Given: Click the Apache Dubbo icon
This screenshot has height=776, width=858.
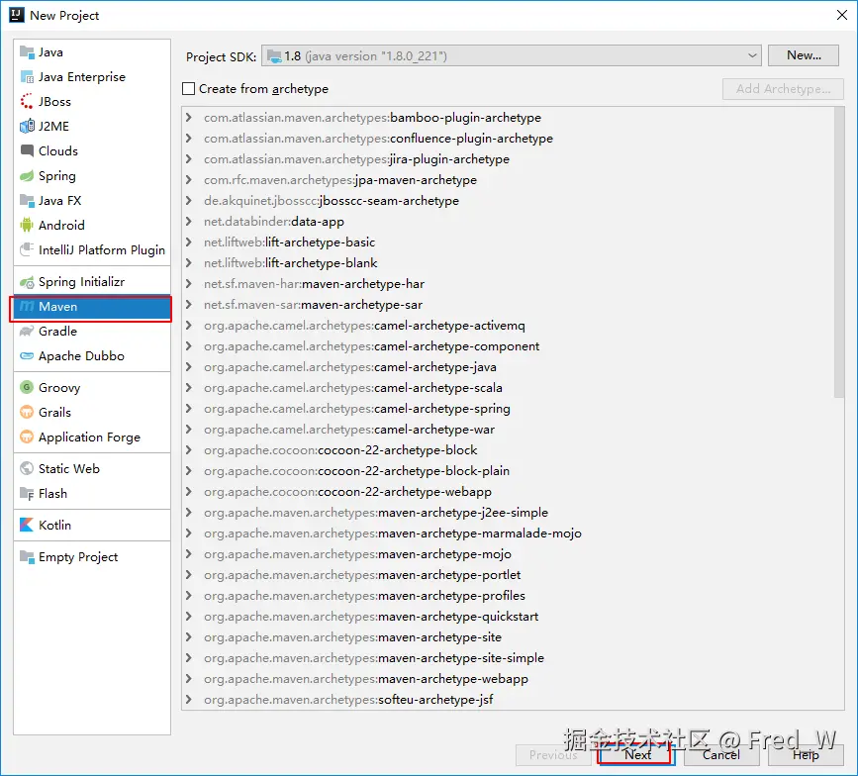Looking at the screenshot, I should [27, 355].
